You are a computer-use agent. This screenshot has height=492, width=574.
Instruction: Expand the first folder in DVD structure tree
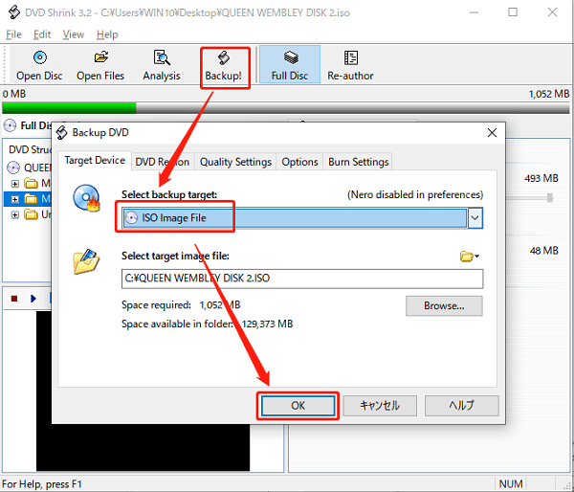click(x=15, y=184)
